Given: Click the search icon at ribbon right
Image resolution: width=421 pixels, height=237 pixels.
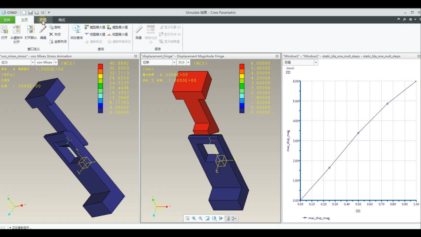Looking at the screenshot, I should point(405,20).
